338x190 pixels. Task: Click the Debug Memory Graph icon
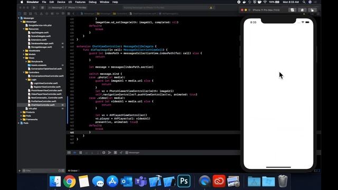(x=109, y=153)
